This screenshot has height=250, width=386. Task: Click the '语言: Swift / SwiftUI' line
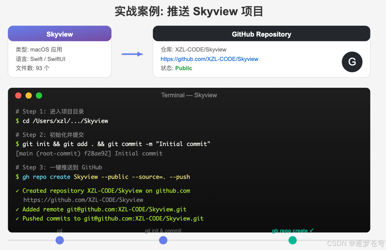pos(41,59)
